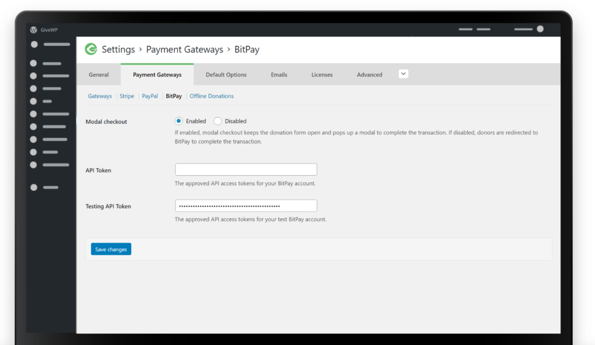This screenshot has width=595, height=345.
Task: Switch to the Emails tab
Action: pos(279,74)
